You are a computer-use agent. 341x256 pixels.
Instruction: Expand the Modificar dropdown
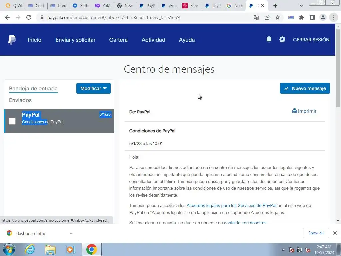click(x=93, y=88)
